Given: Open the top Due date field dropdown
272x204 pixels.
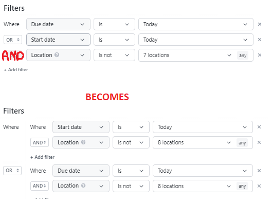Looking at the screenshot, I should click(x=58, y=24).
